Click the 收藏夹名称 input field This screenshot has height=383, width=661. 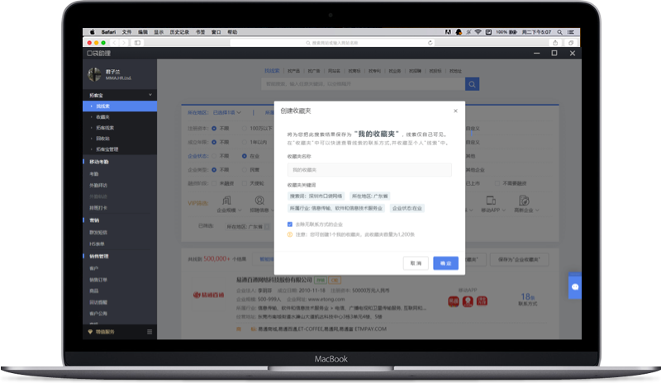pyautogui.click(x=369, y=169)
